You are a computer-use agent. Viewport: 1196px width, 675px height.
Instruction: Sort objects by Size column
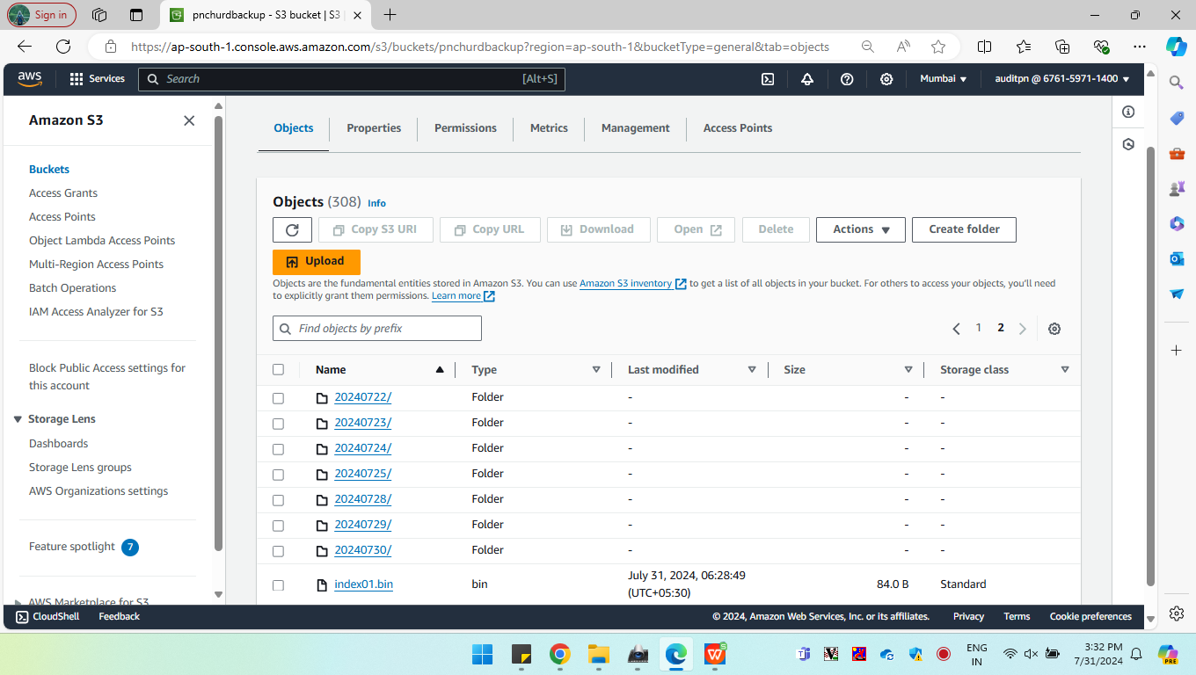[x=908, y=370]
